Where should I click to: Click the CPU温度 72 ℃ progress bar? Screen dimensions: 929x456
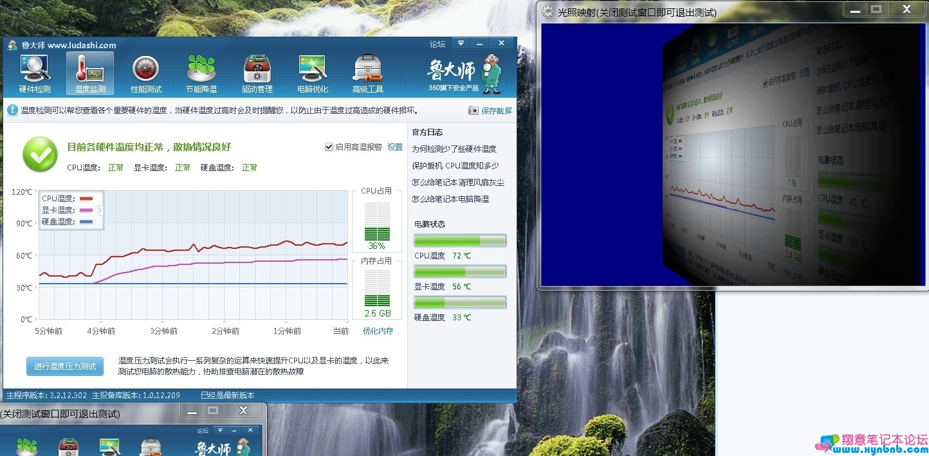pyautogui.click(x=460, y=241)
